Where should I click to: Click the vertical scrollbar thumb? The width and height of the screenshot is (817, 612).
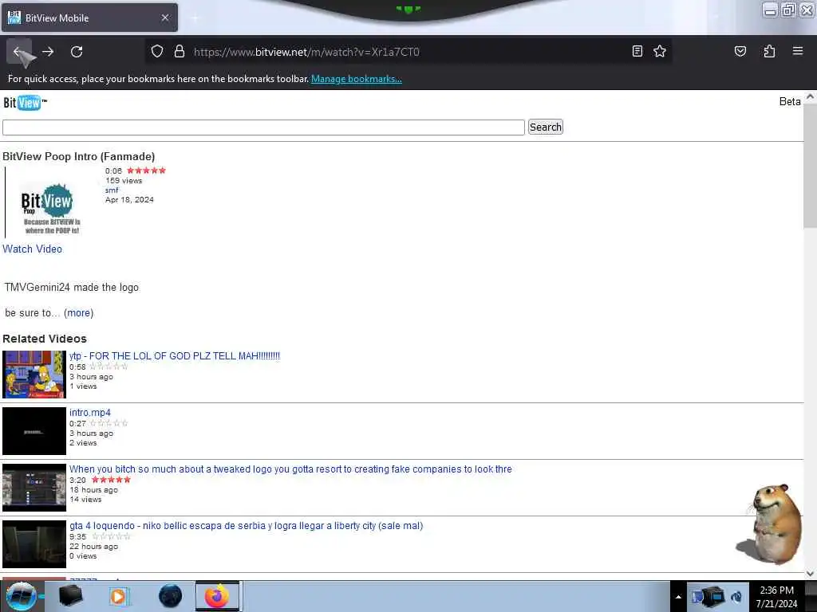(810, 166)
